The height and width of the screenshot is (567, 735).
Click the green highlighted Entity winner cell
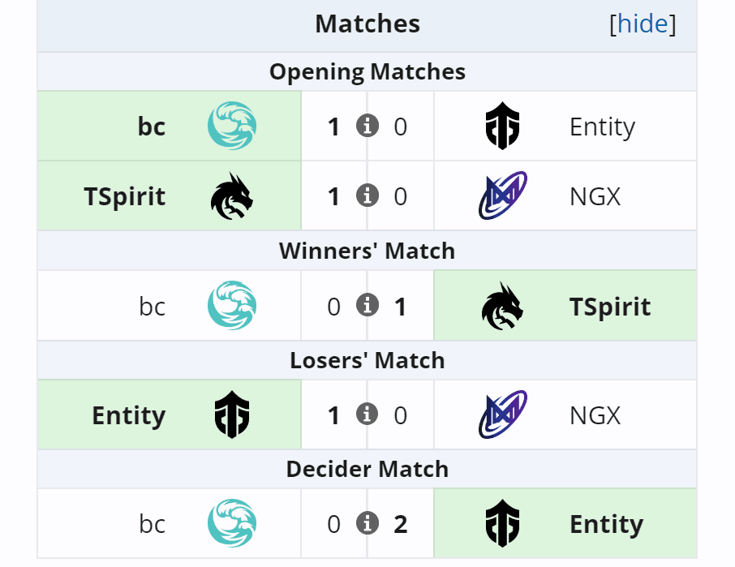606,524
